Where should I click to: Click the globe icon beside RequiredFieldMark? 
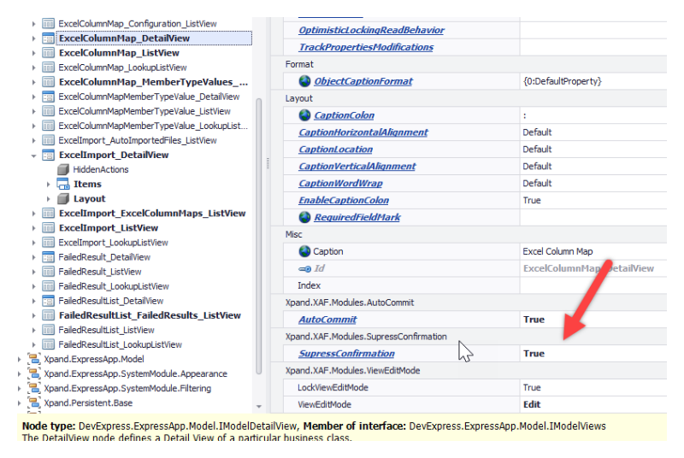click(x=304, y=217)
